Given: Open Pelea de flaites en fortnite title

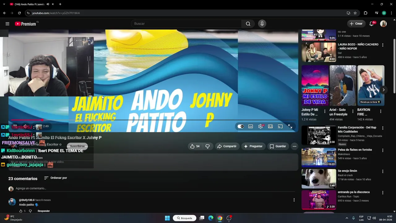Looking at the screenshot, I should tap(355, 150).
